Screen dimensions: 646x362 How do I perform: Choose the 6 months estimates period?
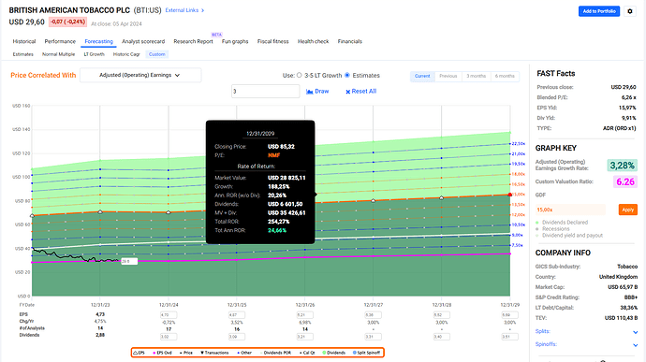505,76
